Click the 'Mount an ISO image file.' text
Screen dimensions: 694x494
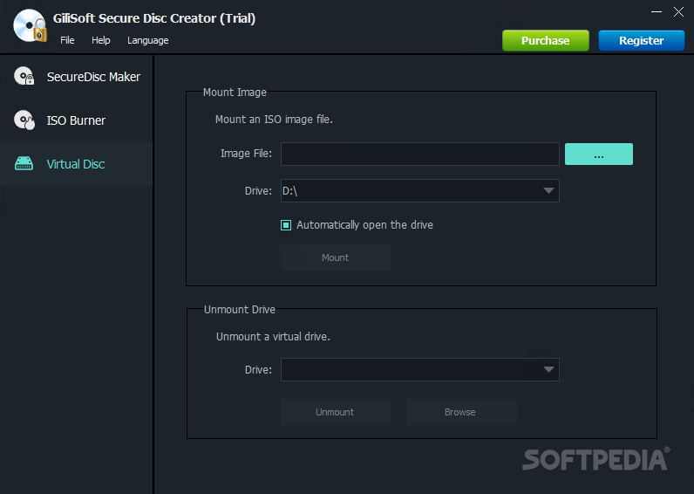pos(274,120)
